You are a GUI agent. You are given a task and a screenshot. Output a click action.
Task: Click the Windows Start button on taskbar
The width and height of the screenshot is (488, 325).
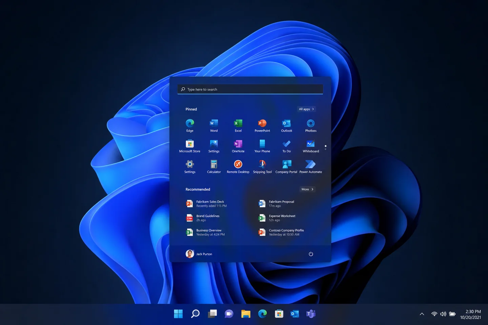pyautogui.click(x=178, y=314)
